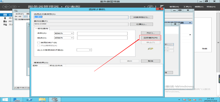Open the navigation history dropdown arrow
Viewport: 220px width, 102px height.
pyautogui.click(x=19, y=7)
